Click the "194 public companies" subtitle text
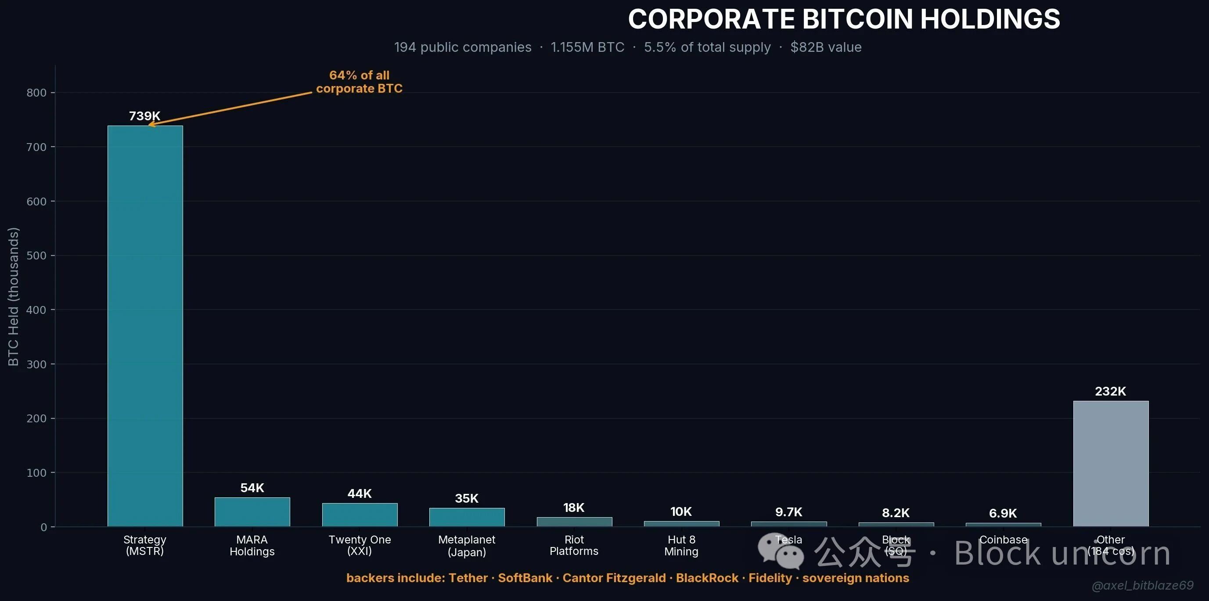Viewport: 1209px width, 601px height. click(x=462, y=47)
